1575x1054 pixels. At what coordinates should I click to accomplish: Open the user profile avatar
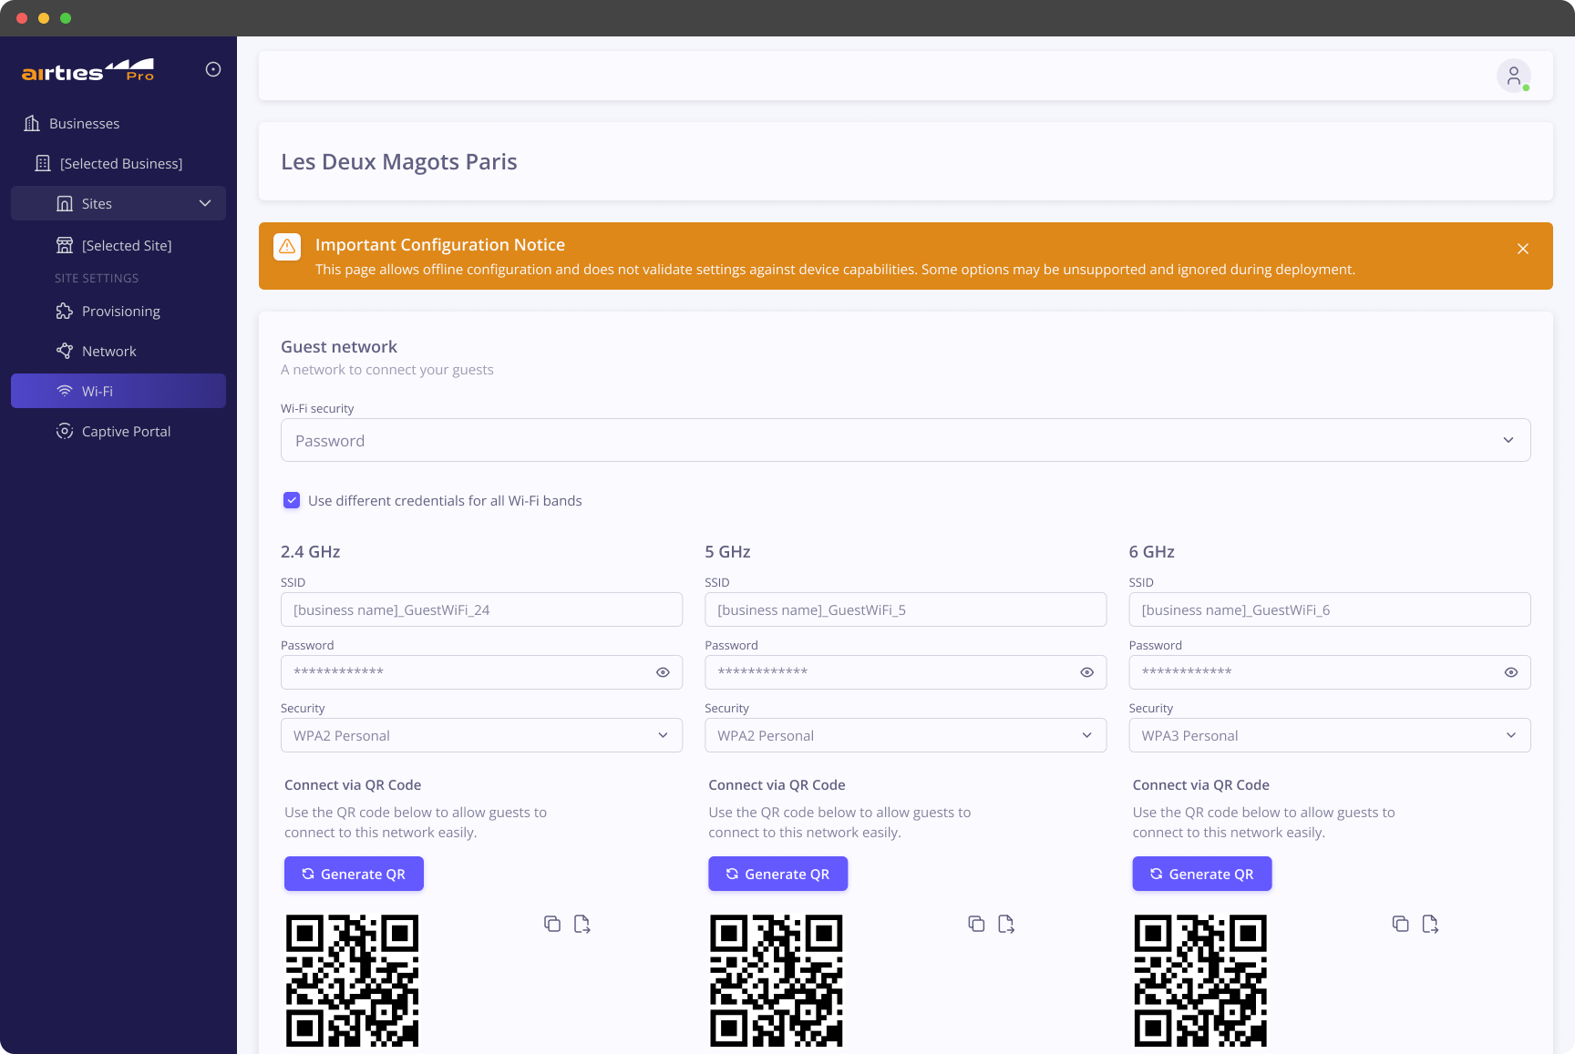point(1513,76)
